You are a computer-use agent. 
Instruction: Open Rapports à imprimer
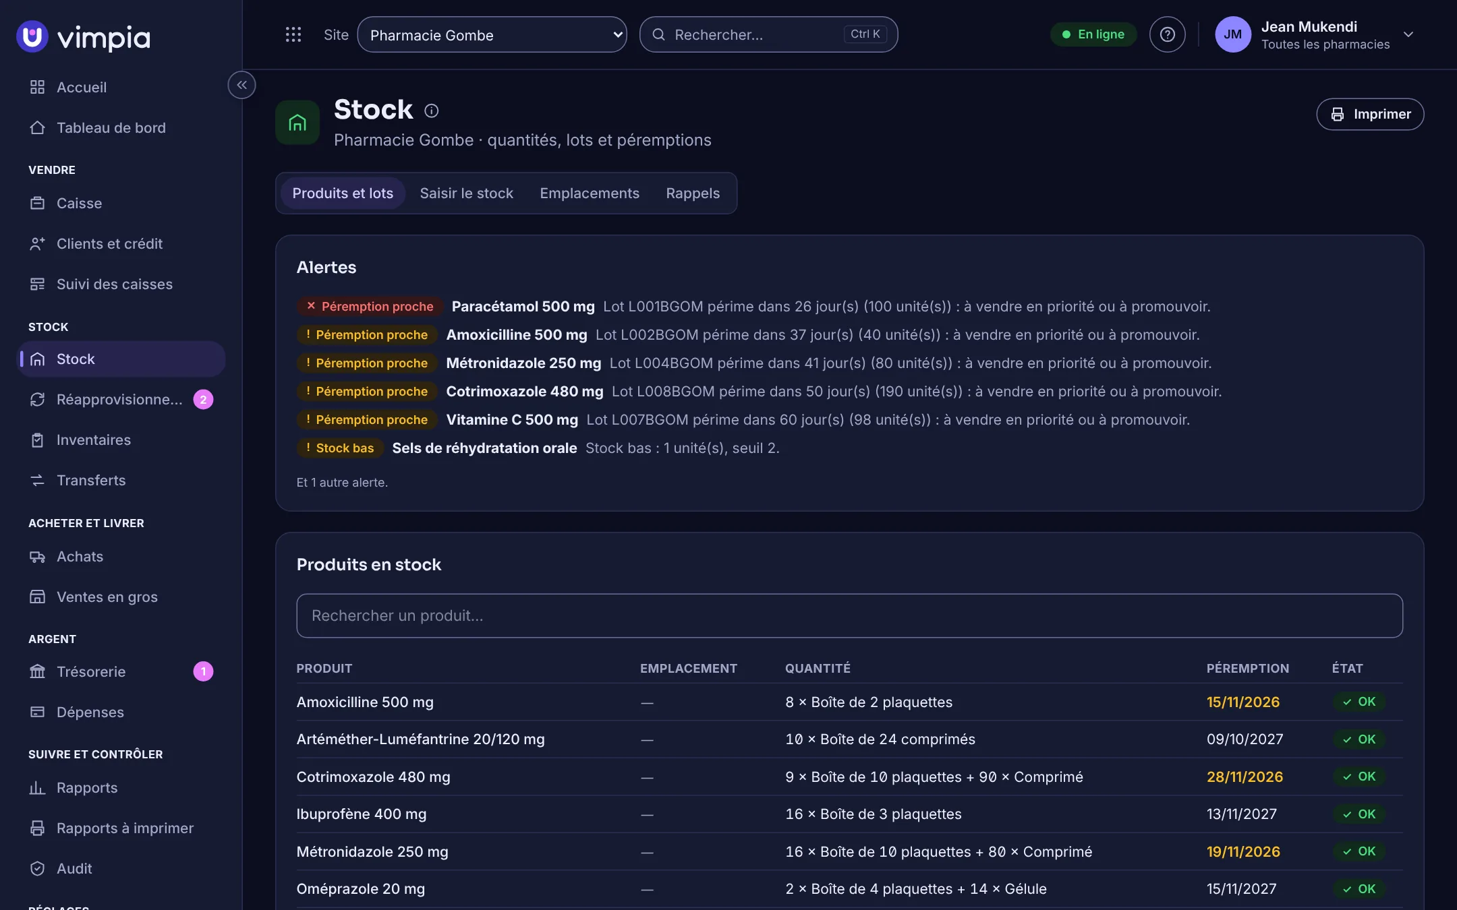(121, 828)
